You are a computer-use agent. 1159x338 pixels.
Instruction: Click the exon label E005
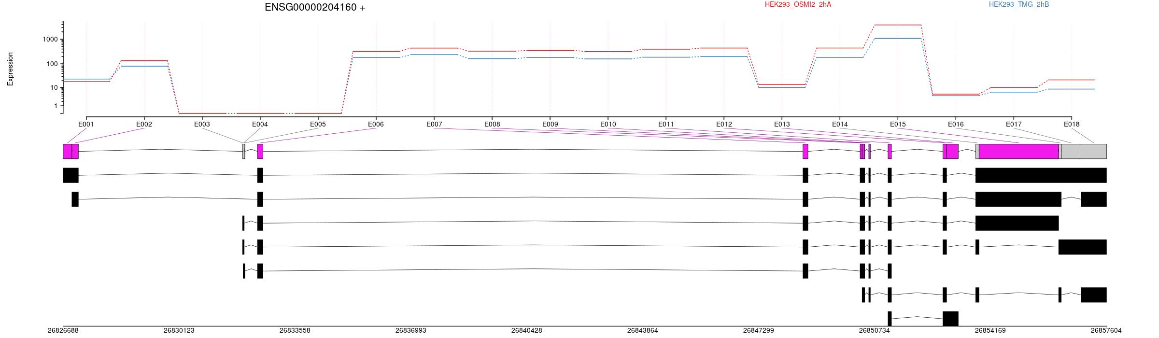[x=318, y=124]
